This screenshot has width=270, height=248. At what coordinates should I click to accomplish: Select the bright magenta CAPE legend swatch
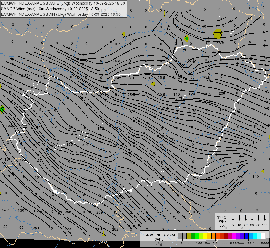234,236
